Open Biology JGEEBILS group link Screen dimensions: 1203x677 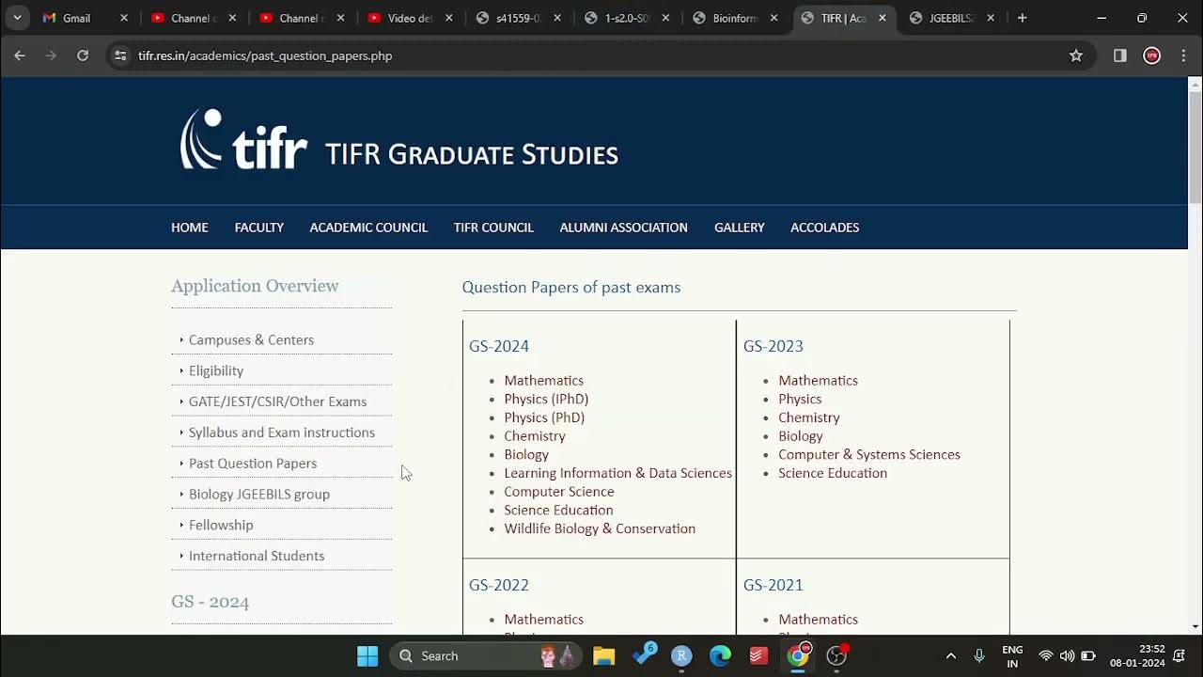[259, 495]
